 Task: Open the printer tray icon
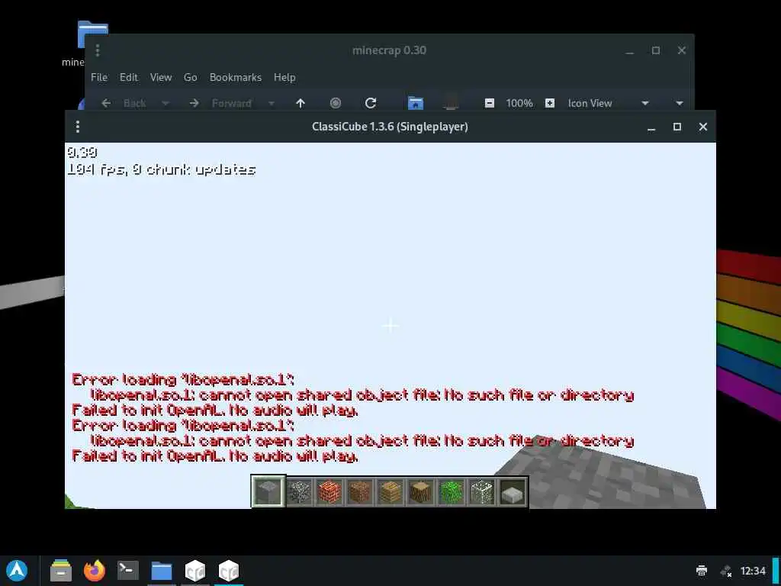tap(702, 571)
